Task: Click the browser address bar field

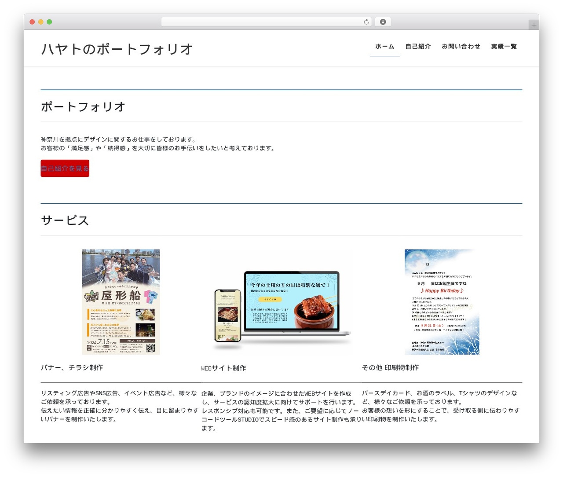Action: coord(267,22)
